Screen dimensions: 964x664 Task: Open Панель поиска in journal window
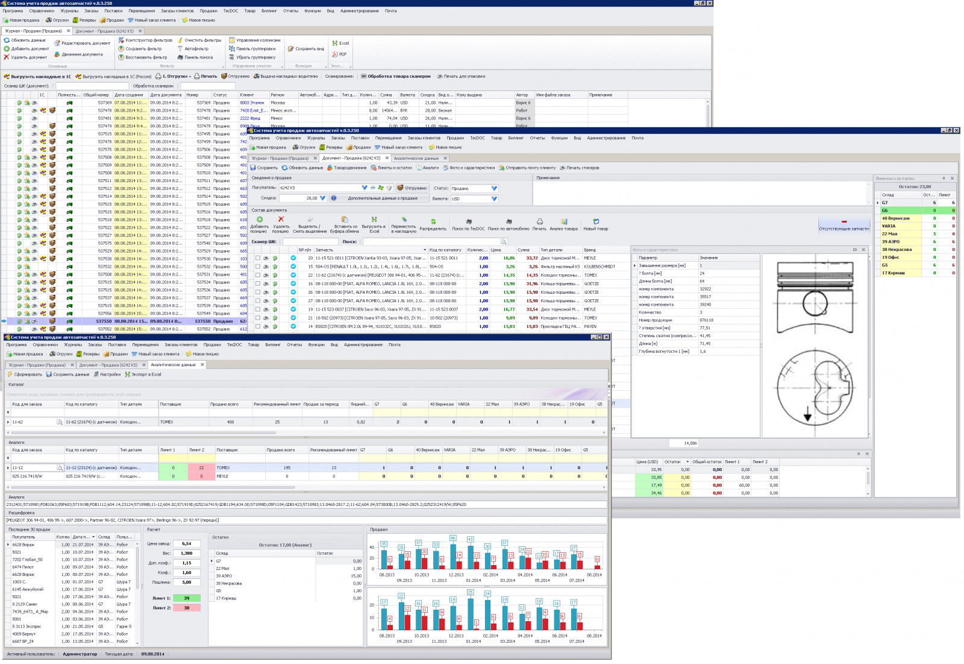coord(195,57)
